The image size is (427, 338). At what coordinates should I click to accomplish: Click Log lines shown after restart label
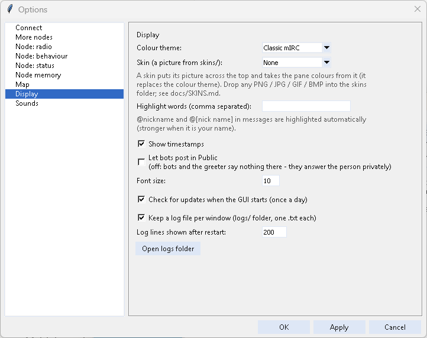point(181,232)
